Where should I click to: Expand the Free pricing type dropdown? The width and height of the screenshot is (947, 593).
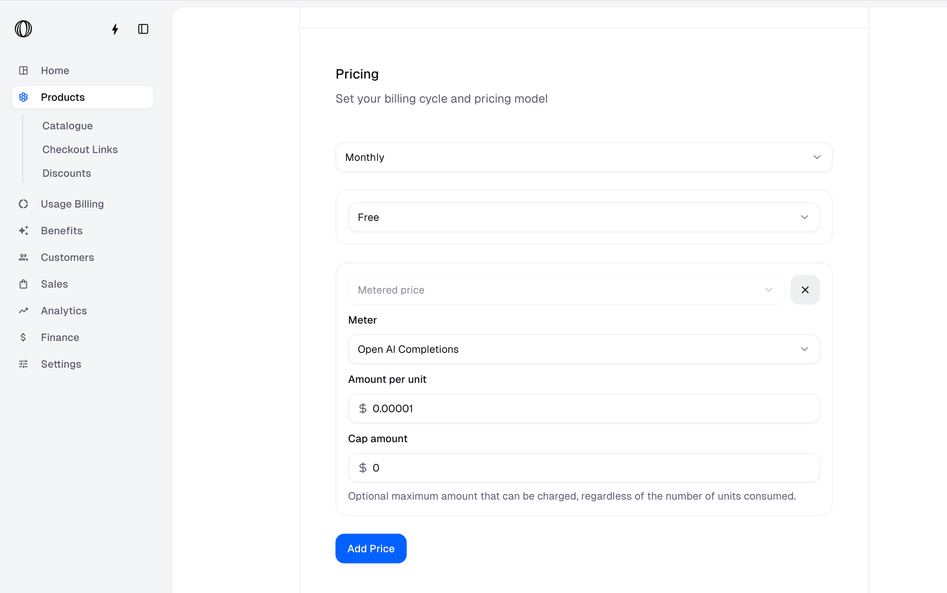tap(583, 217)
